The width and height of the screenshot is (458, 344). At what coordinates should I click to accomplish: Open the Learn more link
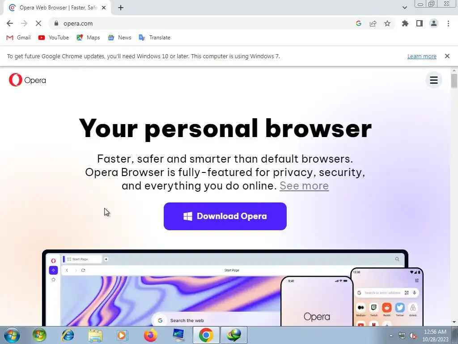point(422,56)
